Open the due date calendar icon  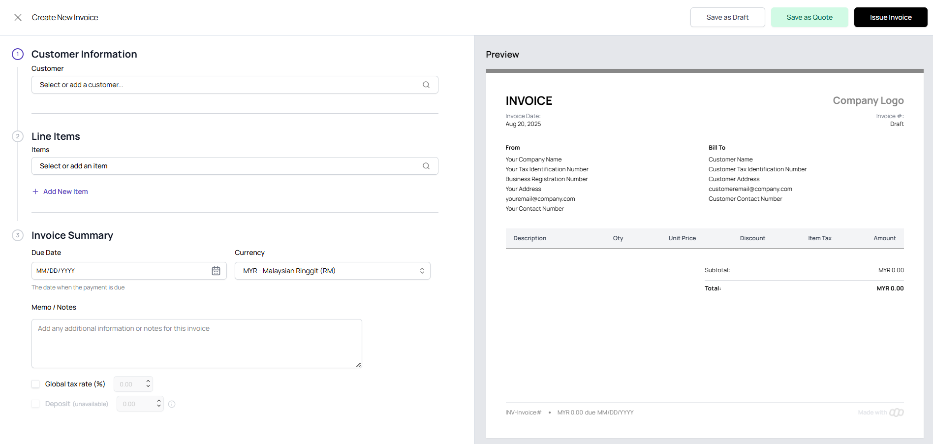216,270
